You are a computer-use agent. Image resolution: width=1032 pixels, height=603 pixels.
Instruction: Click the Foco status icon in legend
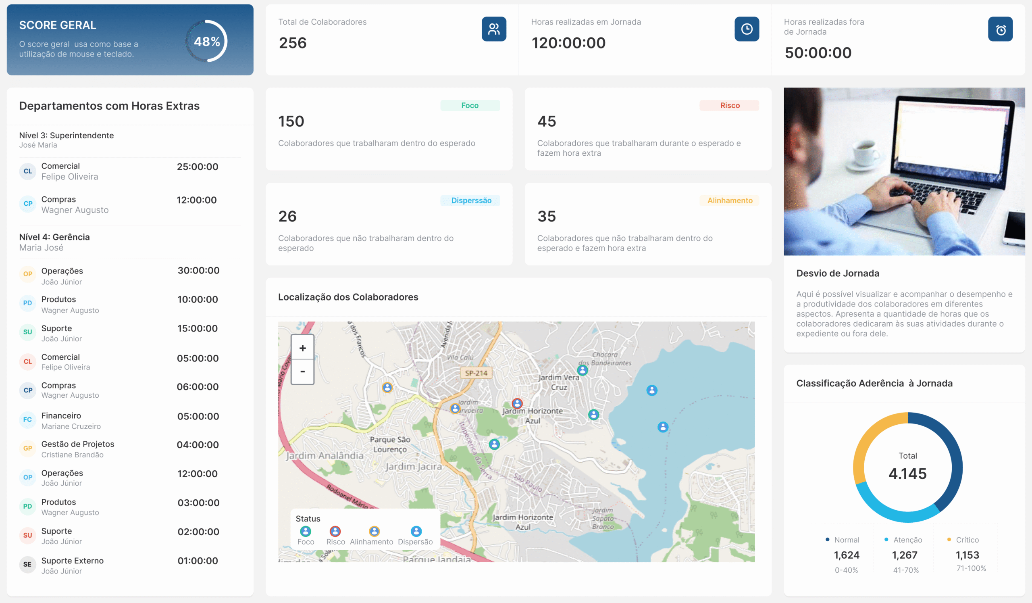305,531
